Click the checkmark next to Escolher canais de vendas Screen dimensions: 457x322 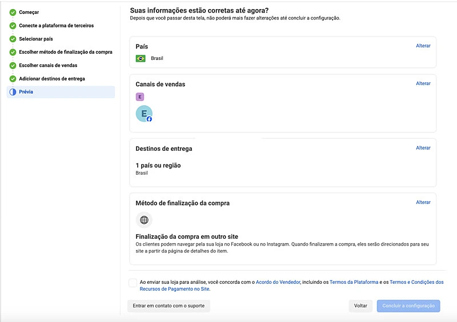click(13, 66)
